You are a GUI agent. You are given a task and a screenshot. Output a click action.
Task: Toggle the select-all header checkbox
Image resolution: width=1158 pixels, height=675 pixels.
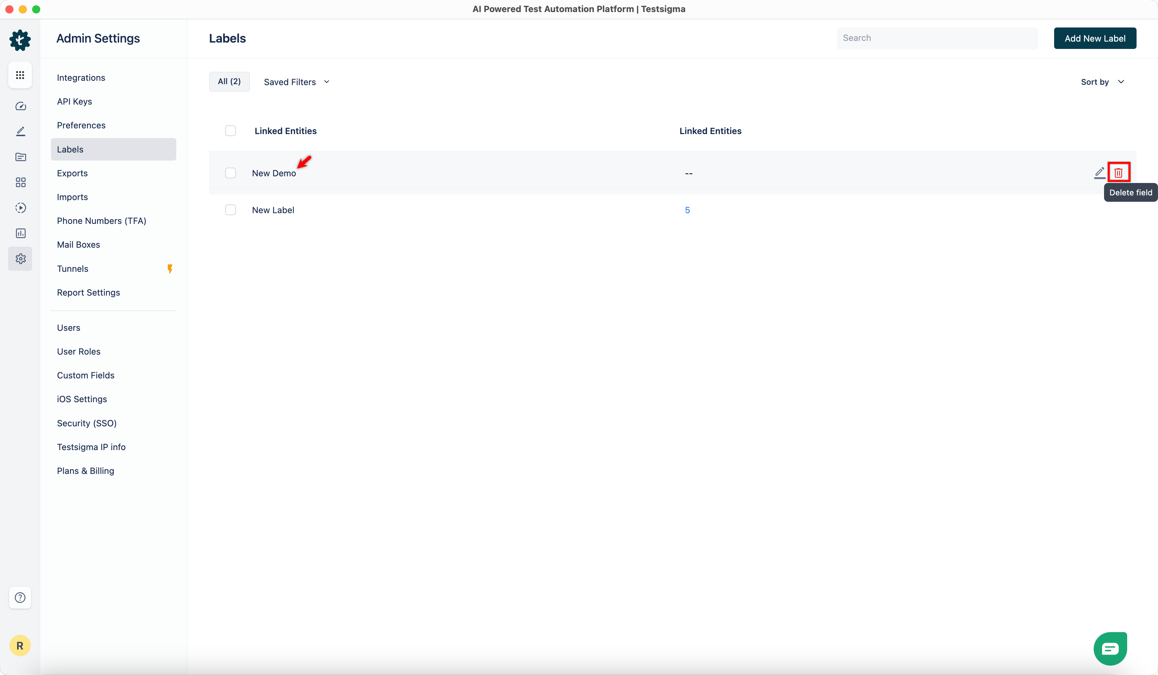(230, 131)
